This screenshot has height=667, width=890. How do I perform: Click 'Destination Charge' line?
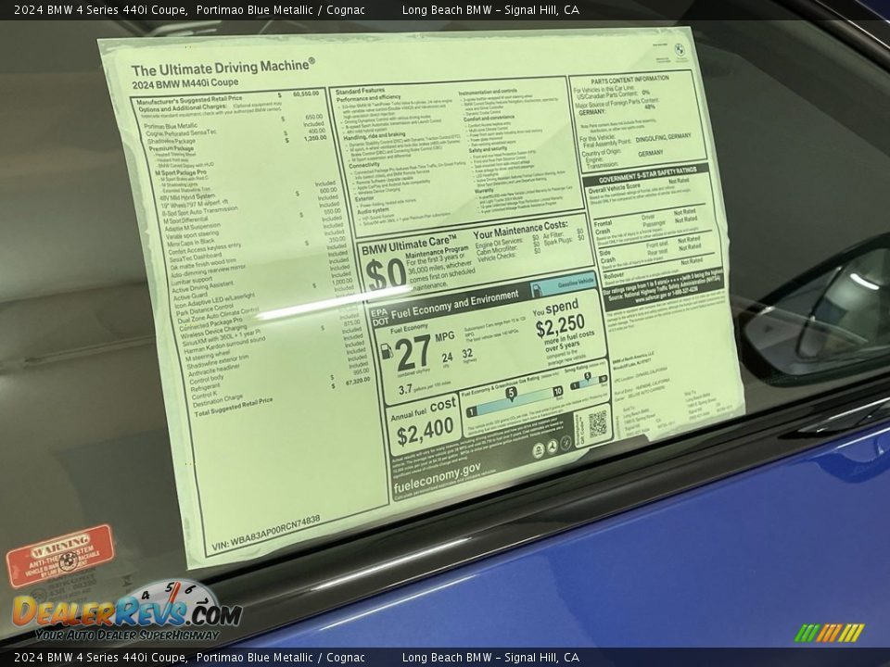coord(218,400)
